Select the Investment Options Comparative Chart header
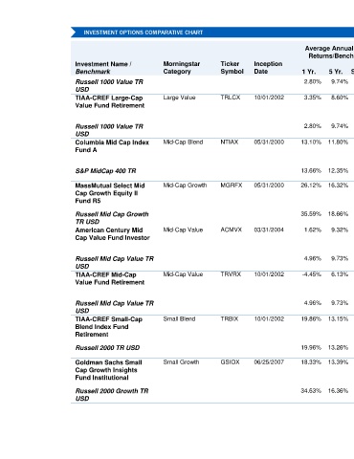The width and height of the screenshot is (354, 459). pyautogui.click(x=144, y=33)
